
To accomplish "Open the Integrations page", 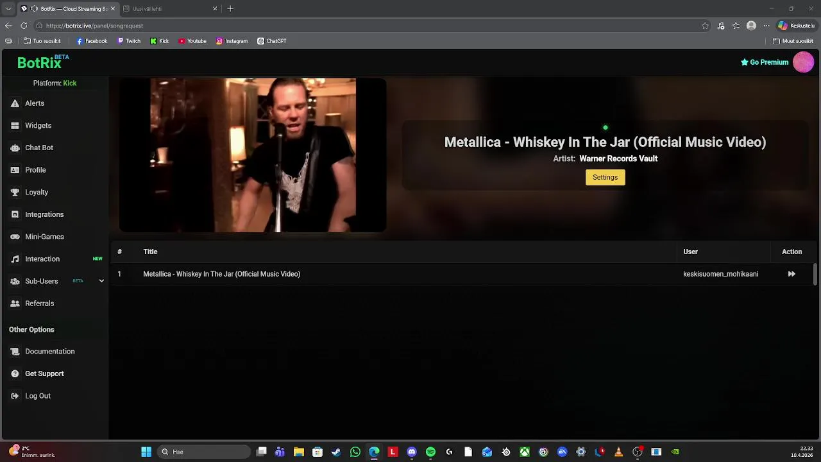I will (x=44, y=214).
